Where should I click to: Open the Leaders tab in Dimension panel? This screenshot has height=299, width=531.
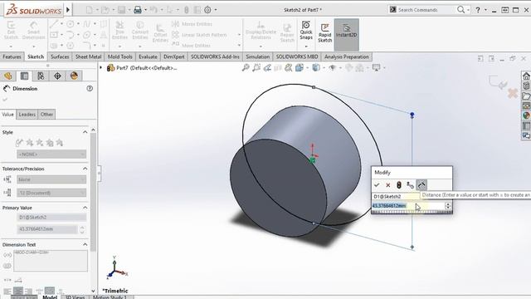click(27, 115)
